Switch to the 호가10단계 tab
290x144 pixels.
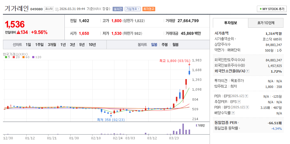click(x=266, y=23)
